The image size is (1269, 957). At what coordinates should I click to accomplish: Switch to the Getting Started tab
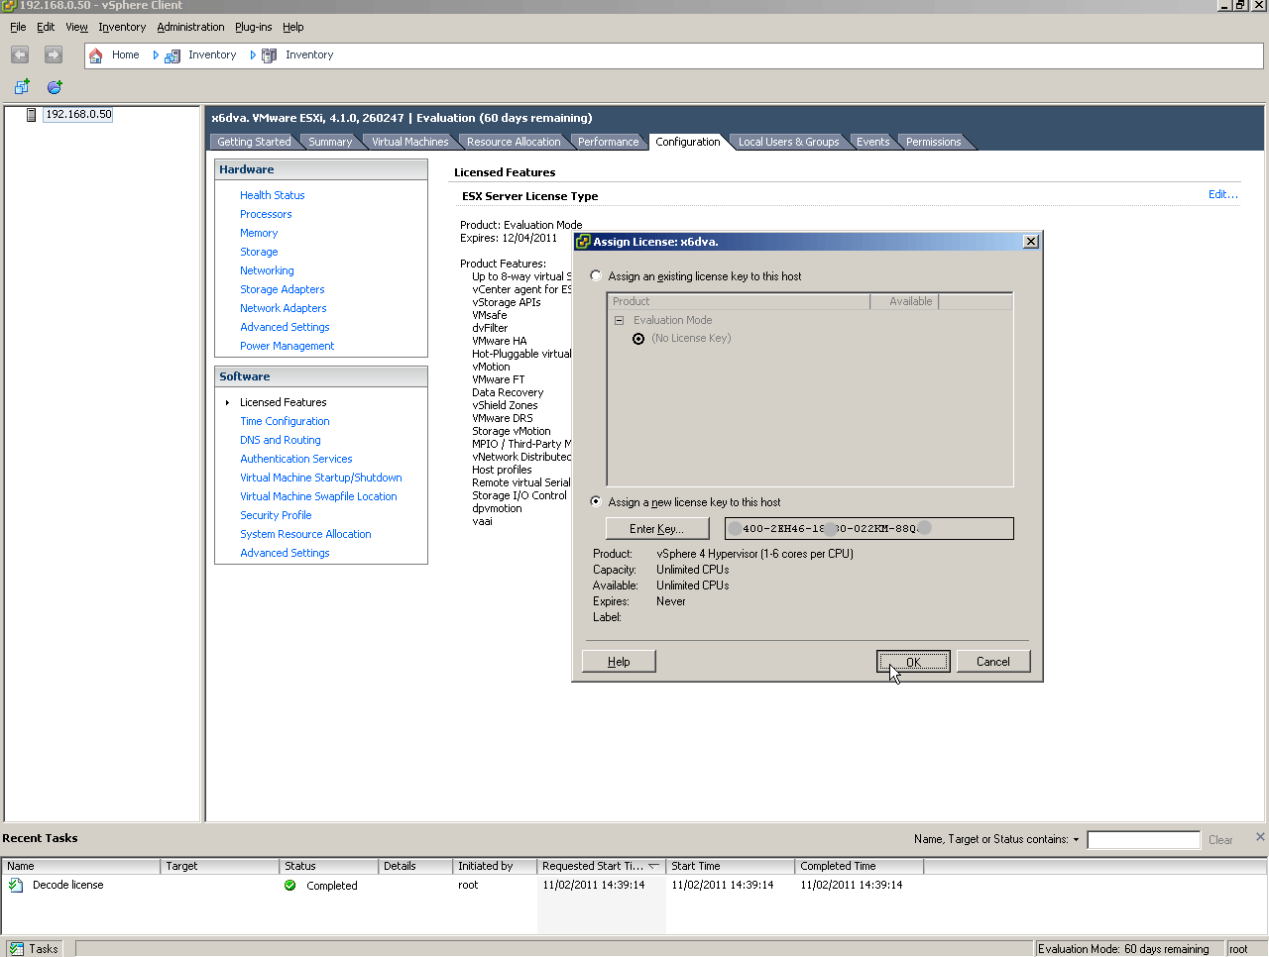[x=254, y=142]
